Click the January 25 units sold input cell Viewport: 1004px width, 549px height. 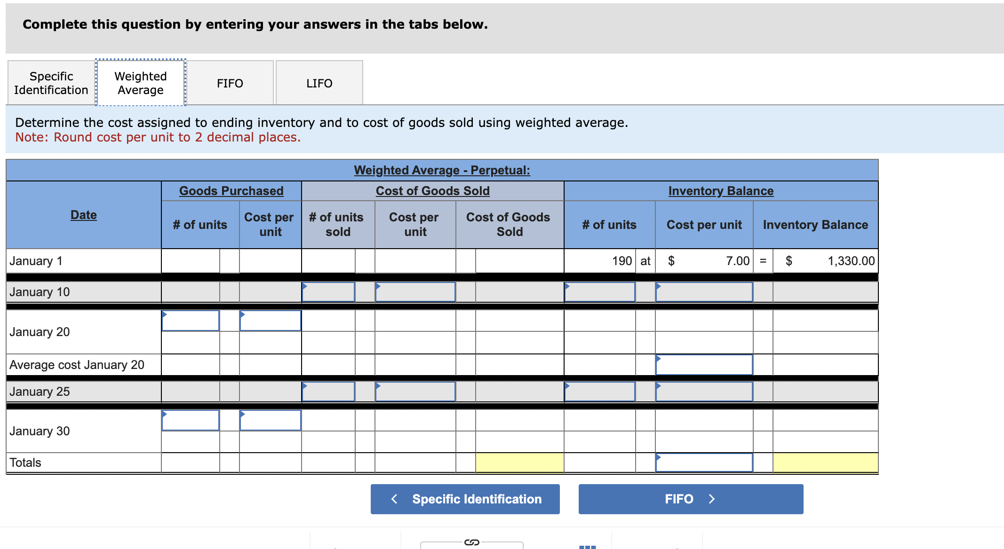328,391
